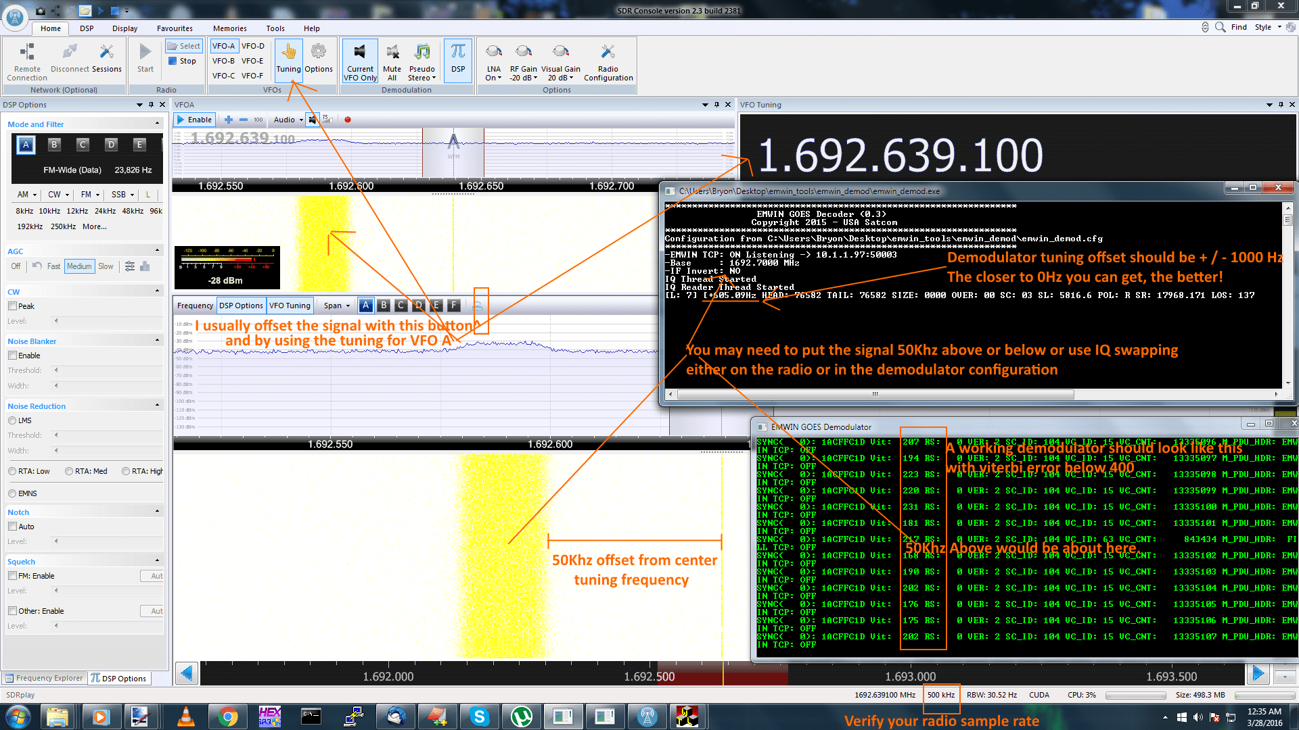
Task: Click More... filter widths
Action: click(95, 226)
